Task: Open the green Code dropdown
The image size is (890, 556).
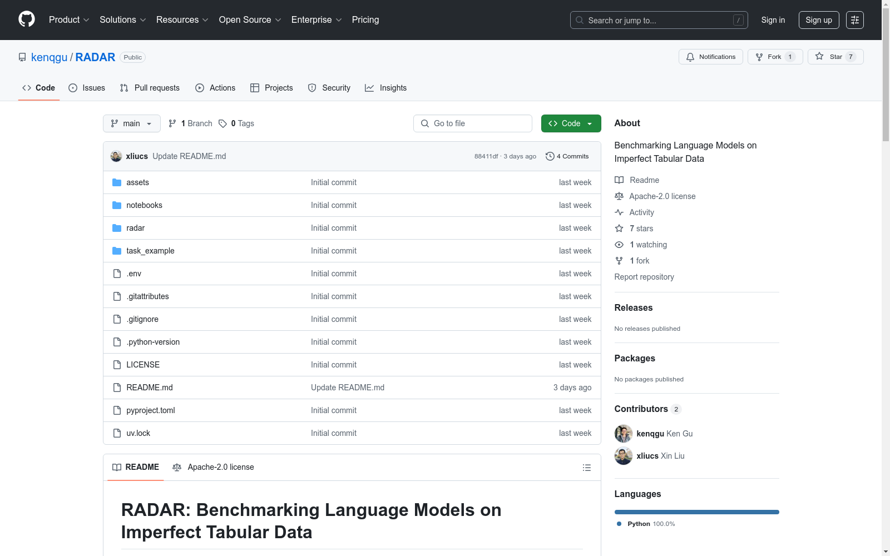Action: pos(571,123)
